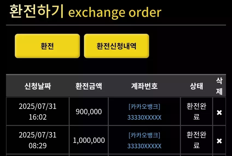
Task: Click the 카카오뱅크 account link in the 16:02 row
Action: (x=144, y=107)
